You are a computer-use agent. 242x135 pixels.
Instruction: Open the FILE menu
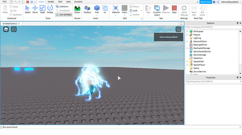5,2
